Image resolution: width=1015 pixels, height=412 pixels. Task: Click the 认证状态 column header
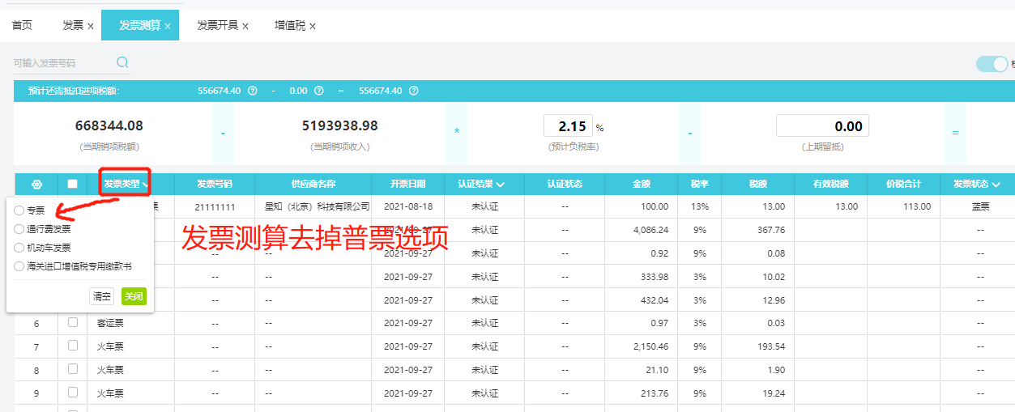coord(565,184)
